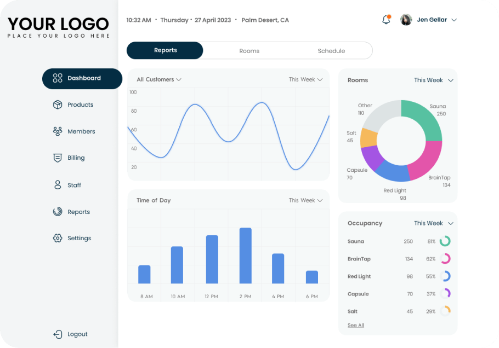Click the See All link
The width and height of the screenshot is (499, 348).
356,325
